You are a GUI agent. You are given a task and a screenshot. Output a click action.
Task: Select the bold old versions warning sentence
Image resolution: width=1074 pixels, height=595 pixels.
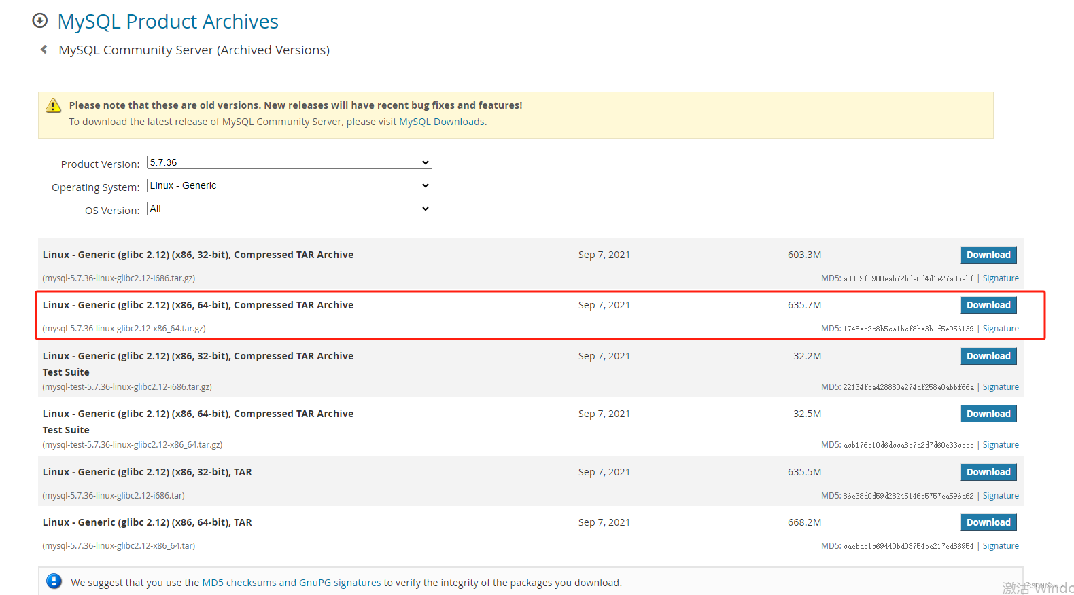click(296, 105)
